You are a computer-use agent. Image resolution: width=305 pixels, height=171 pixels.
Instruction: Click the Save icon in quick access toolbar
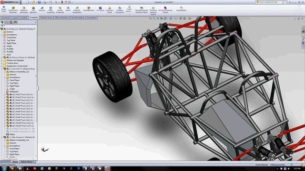[39, 2]
